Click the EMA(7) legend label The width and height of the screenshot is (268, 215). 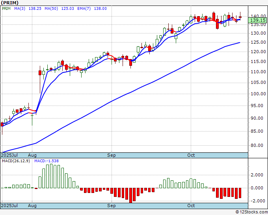click(x=84, y=9)
